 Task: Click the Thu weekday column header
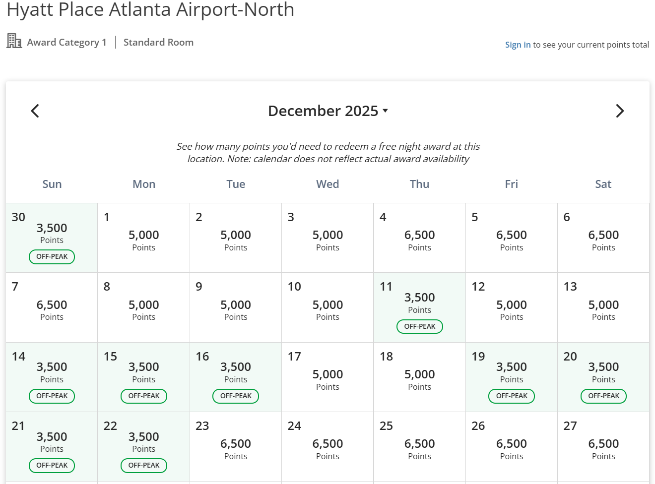419,184
